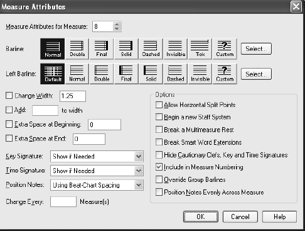Click the Cancel button
305x231 pixels.
point(240,217)
